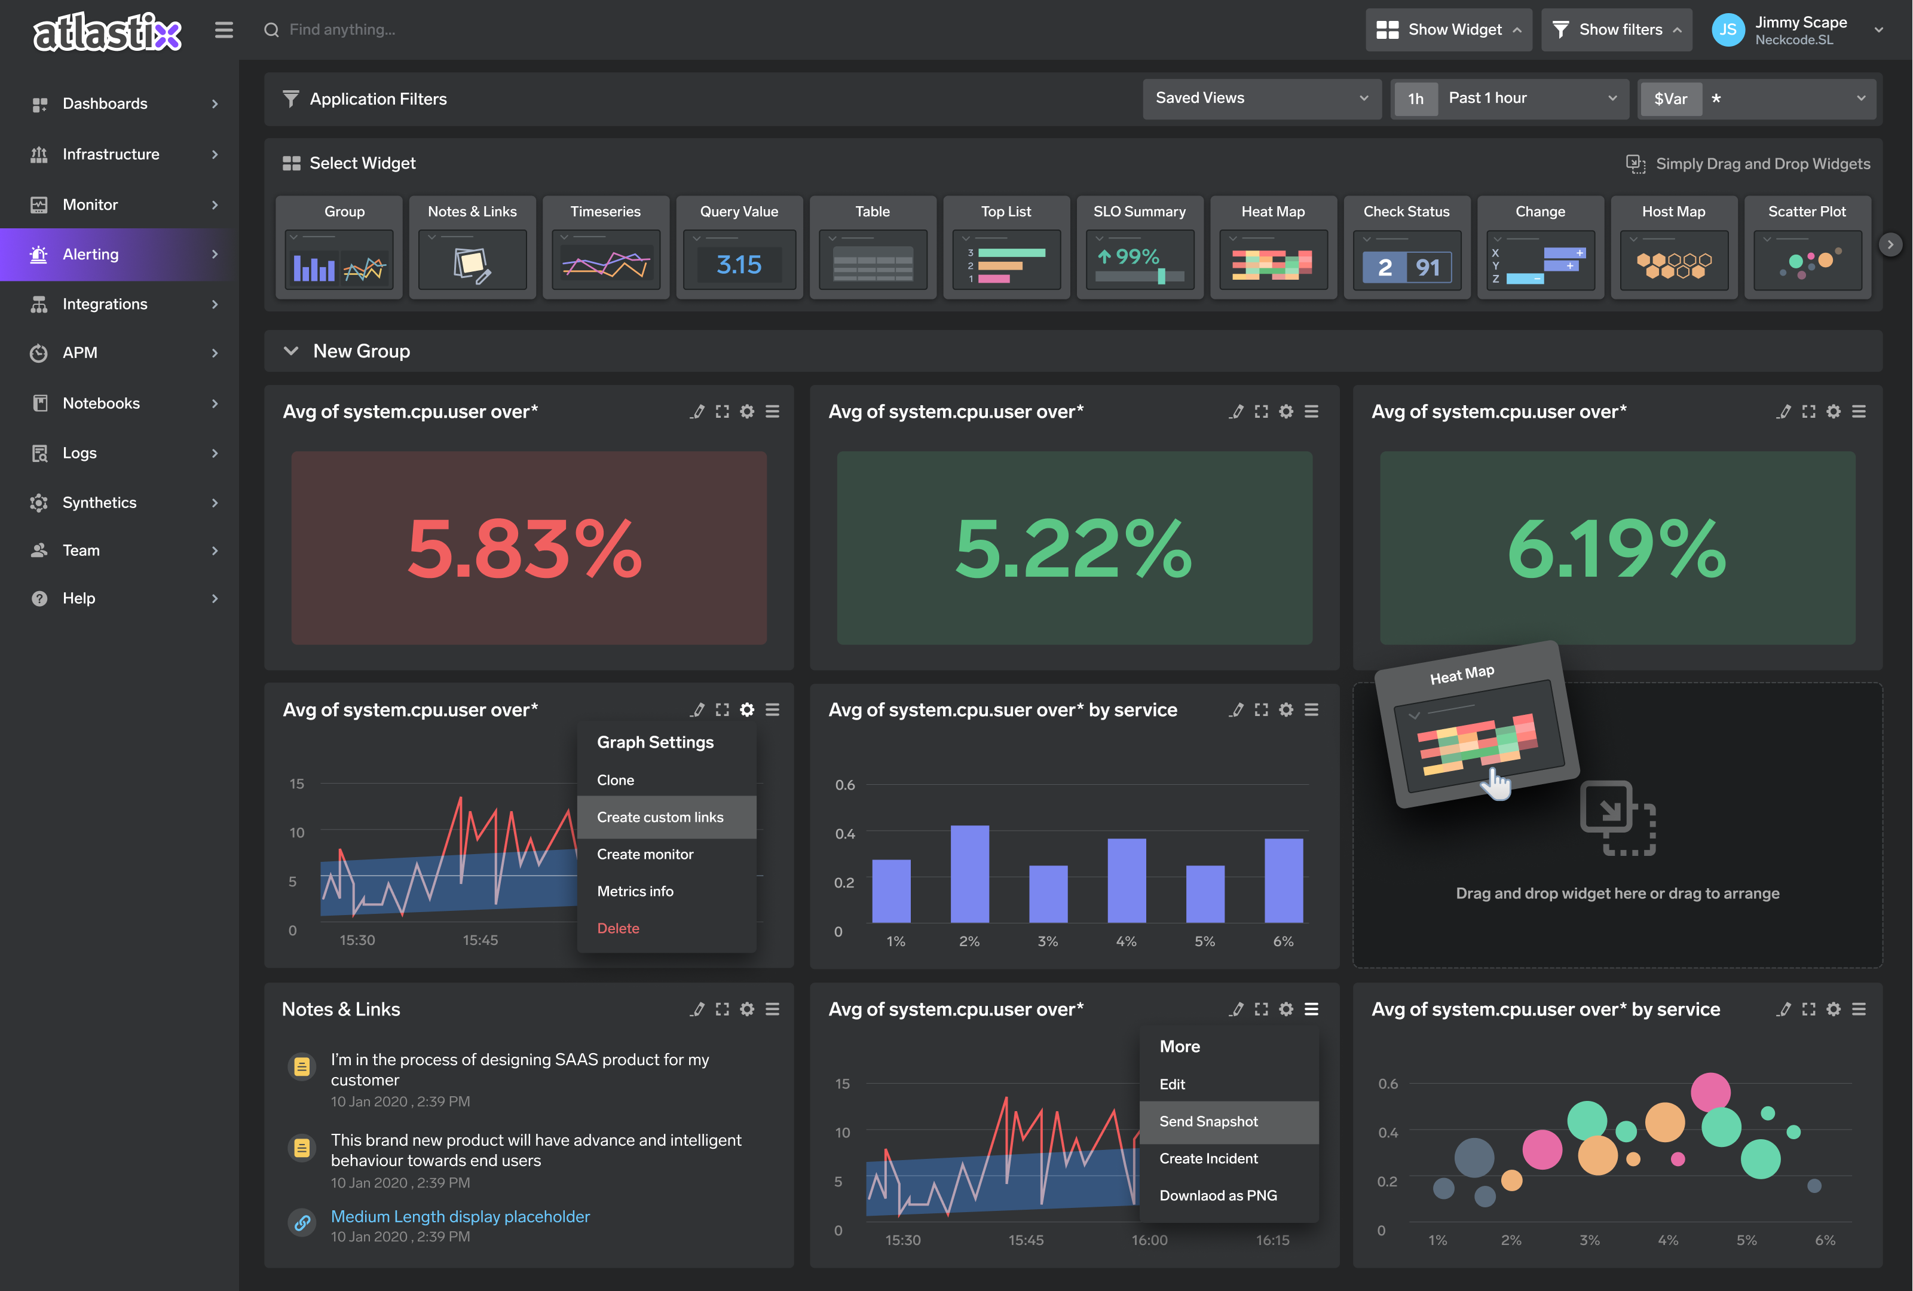Expand fullscreen icon on 5.22% widget
This screenshot has height=1291, width=1913.
click(x=1261, y=412)
